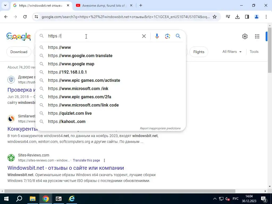Screen dimensions: 272x204
Task: Switch the РУС keyboard language indicator
Action: pyautogui.click(x=235, y=199)
